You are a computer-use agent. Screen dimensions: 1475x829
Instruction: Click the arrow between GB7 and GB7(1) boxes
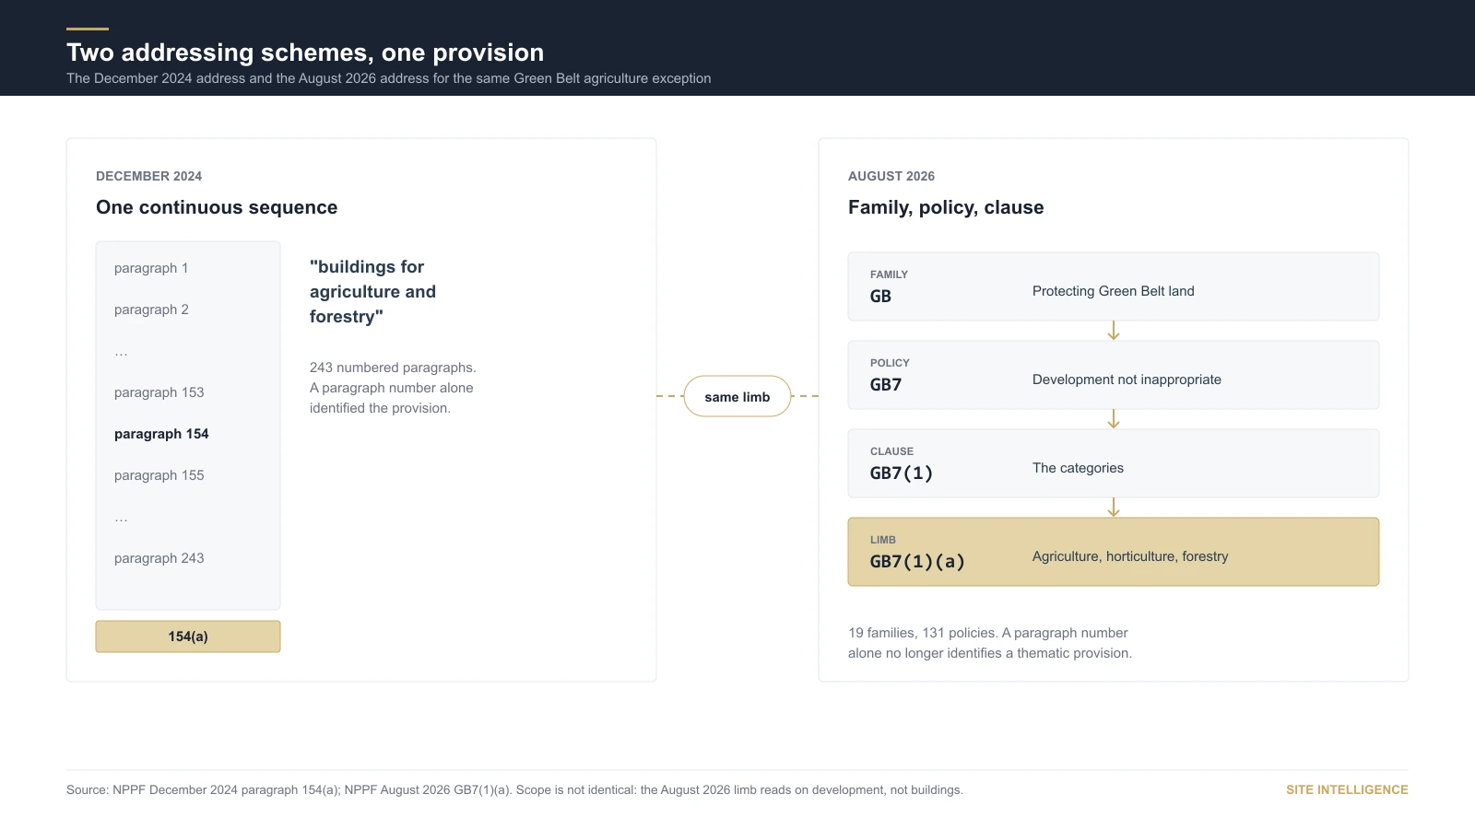(x=1114, y=419)
